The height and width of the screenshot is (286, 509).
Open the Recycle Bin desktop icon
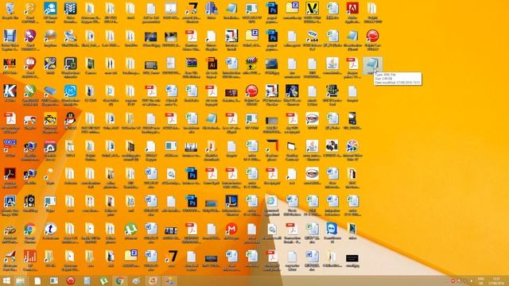point(10,9)
